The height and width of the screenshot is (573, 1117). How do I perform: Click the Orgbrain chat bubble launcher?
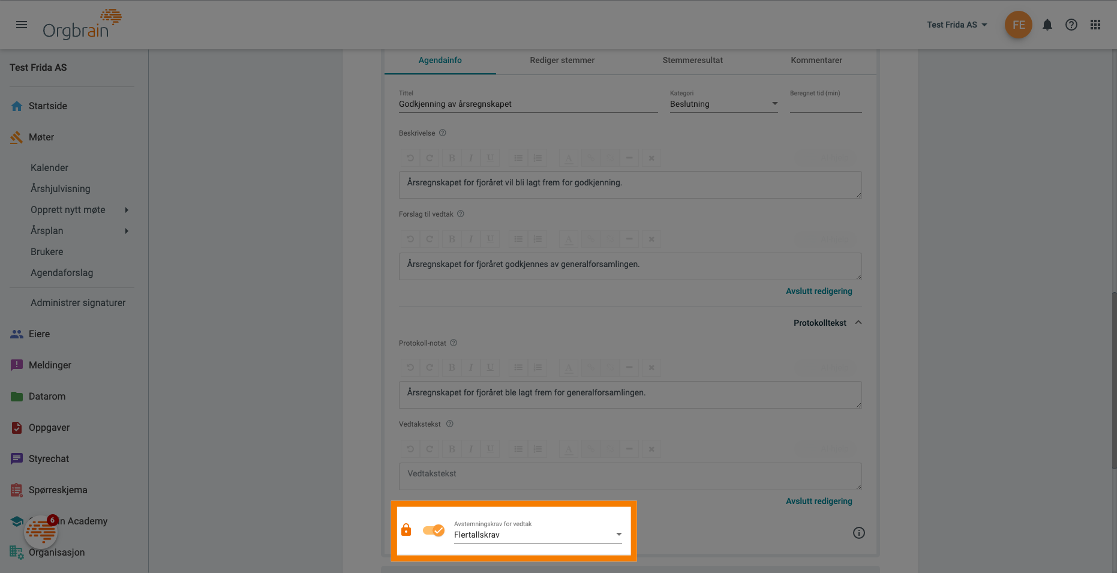point(41,532)
